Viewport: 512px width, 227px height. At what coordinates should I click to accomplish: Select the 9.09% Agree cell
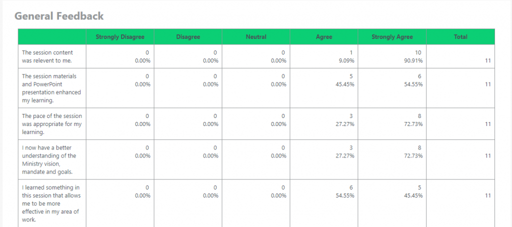coord(345,56)
